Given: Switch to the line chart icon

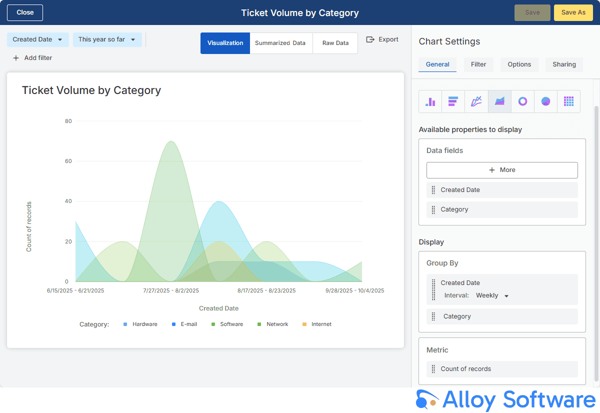Looking at the screenshot, I should 476,101.
